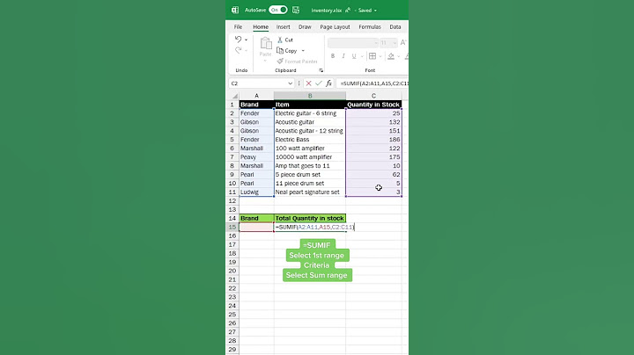Click the row 2 header
This screenshot has width=634, height=355.
(232, 113)
